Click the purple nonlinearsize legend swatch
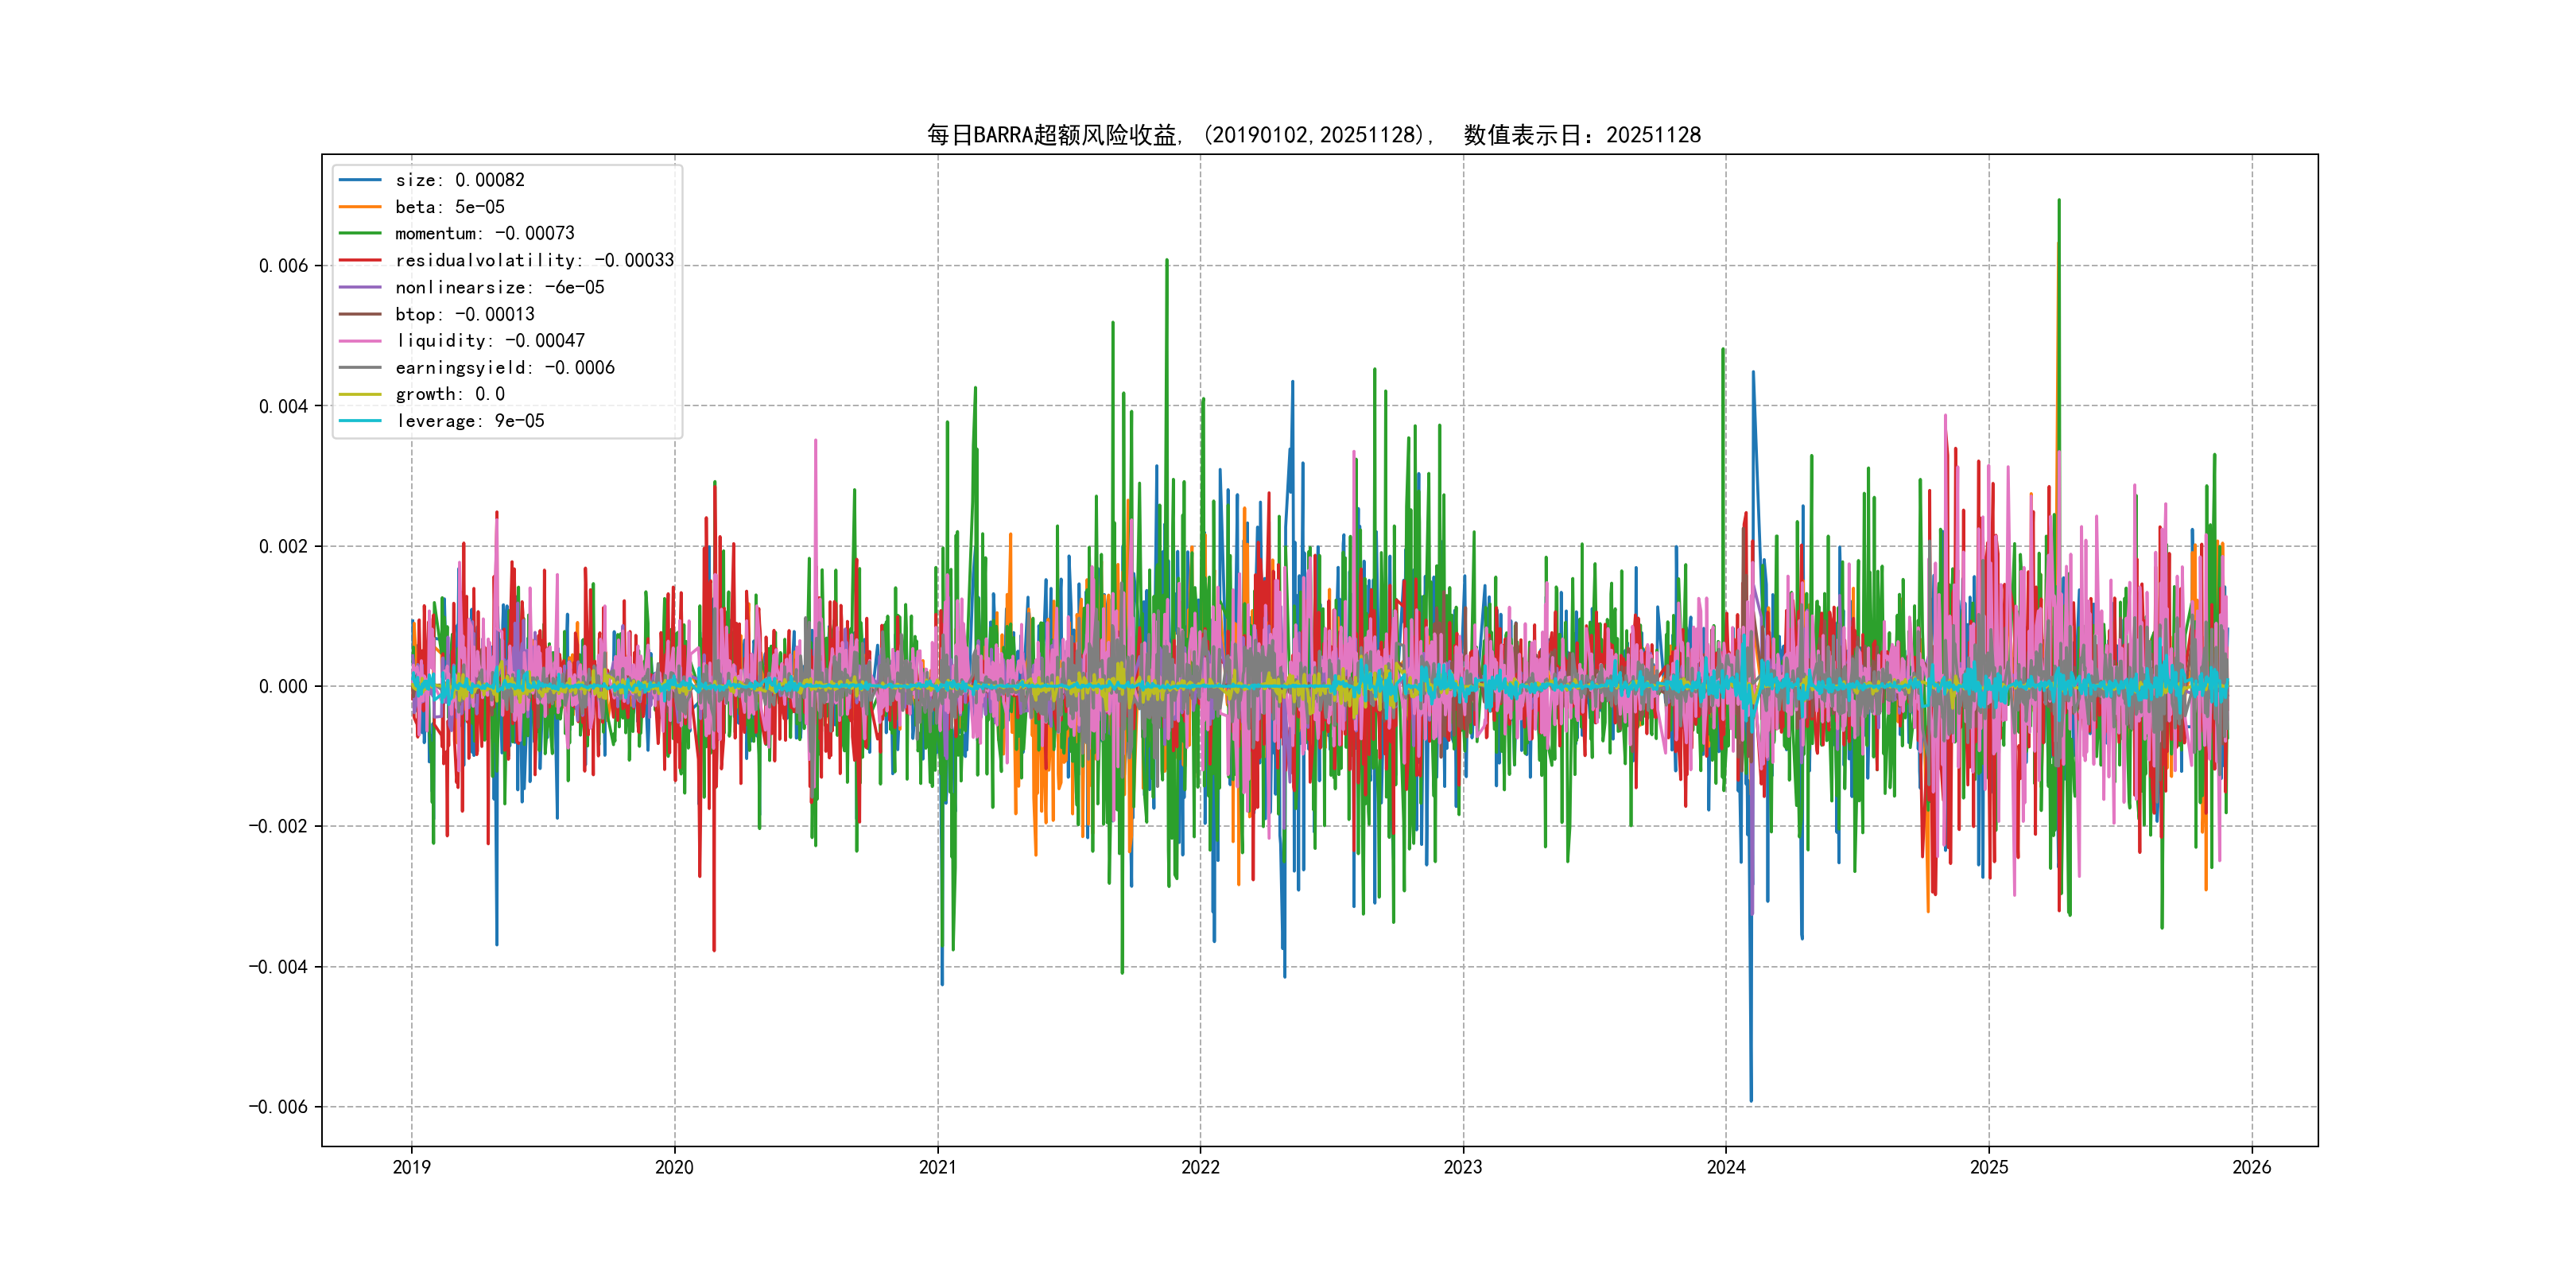The width and height of the screenshot is (2576, 1288). [360, 287]
